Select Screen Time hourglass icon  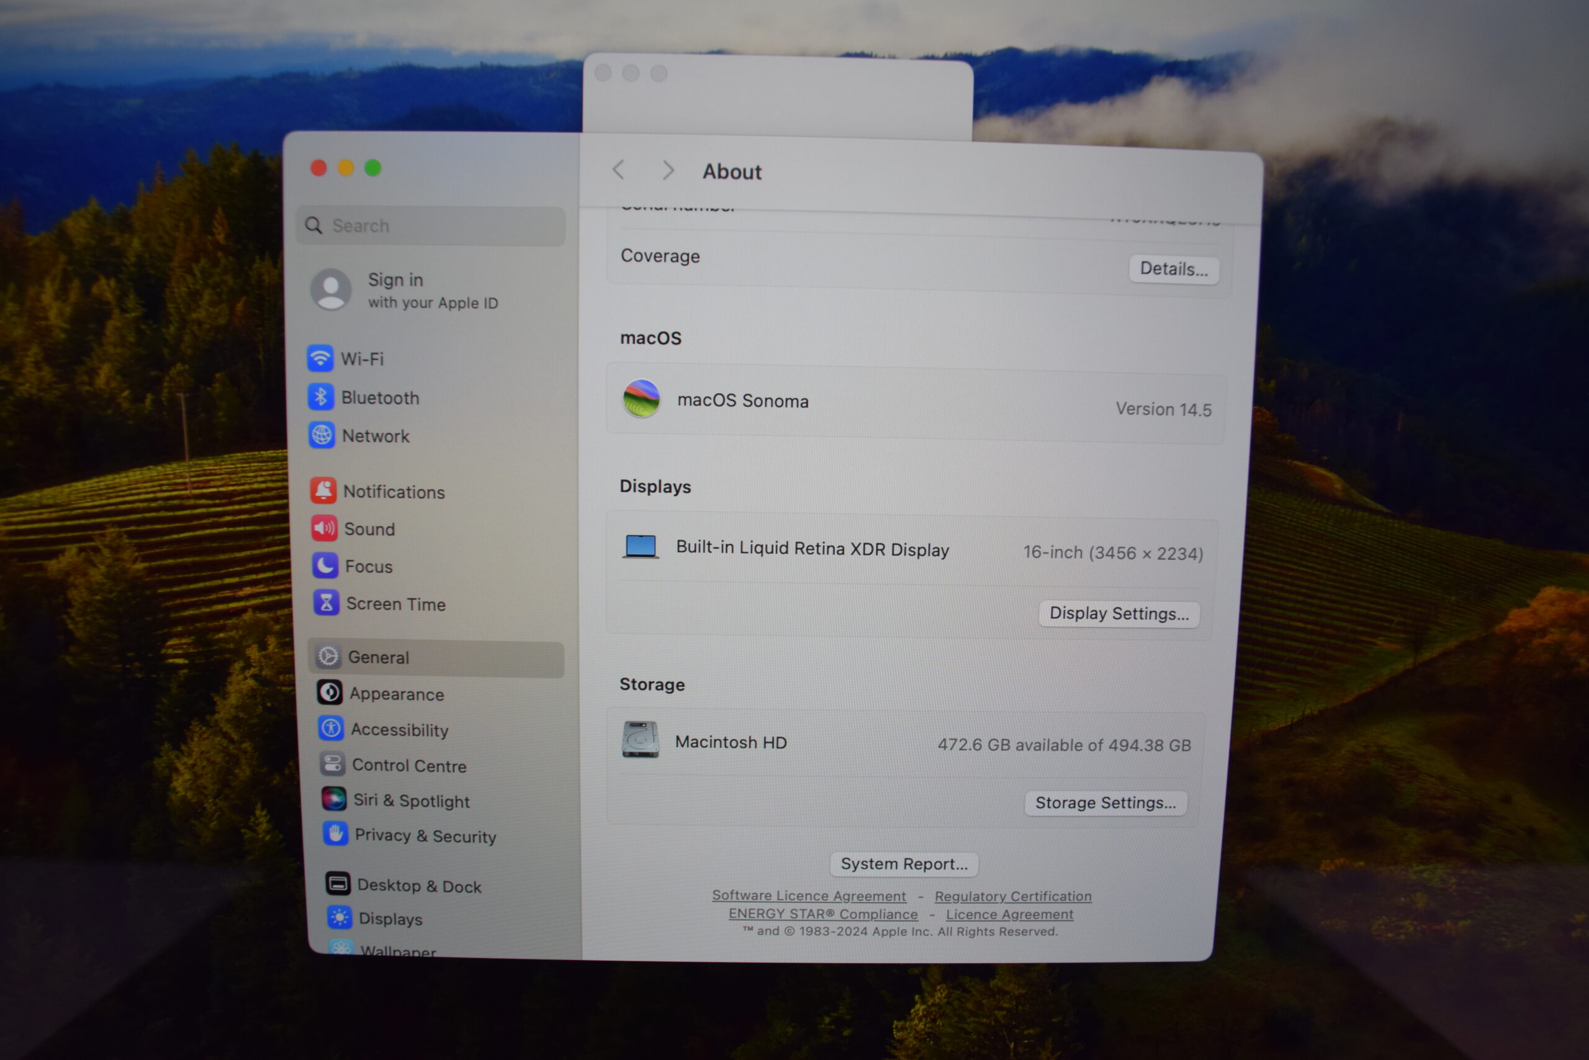pyautogui.click(x=326, y=602)
